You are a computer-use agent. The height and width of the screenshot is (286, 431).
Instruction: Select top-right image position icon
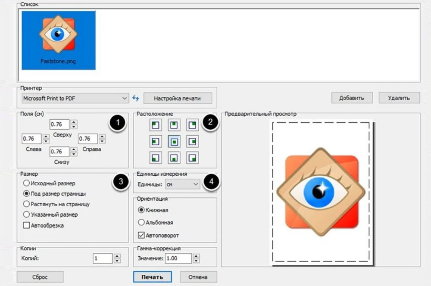click(x=192, y=125)
